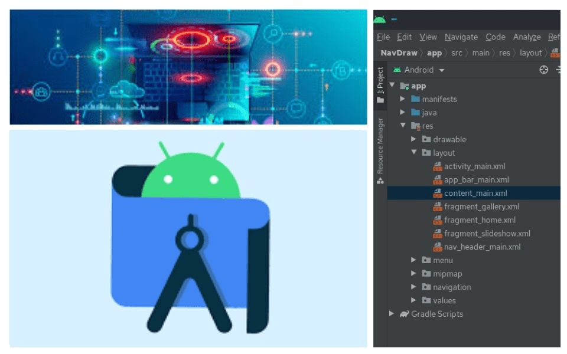Open the Navigate menu

(461, 37)
